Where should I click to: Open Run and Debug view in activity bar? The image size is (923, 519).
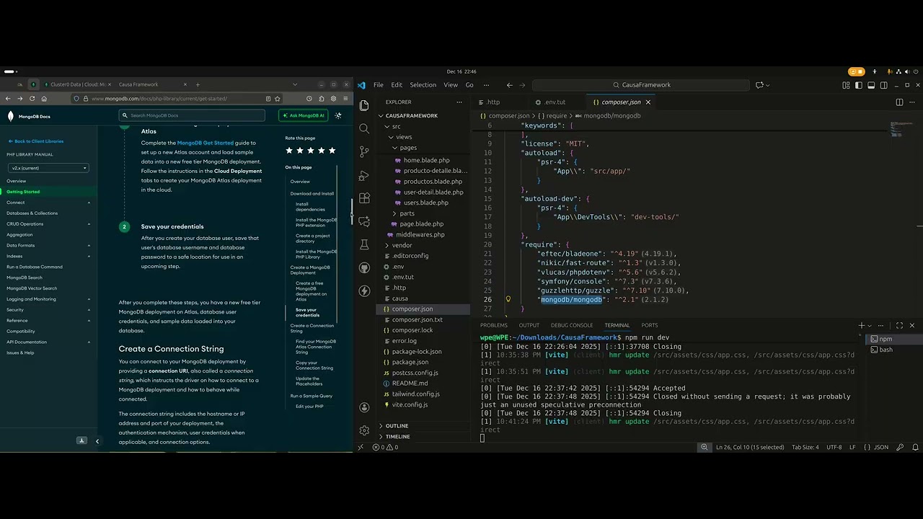coord(364,175)
